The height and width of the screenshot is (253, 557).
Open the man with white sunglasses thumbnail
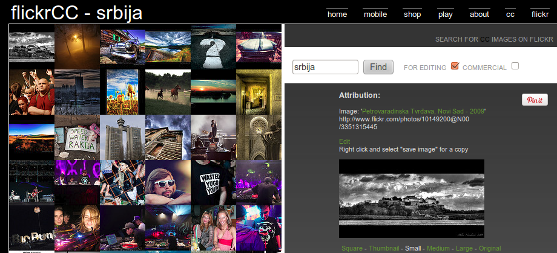[168, 182]
